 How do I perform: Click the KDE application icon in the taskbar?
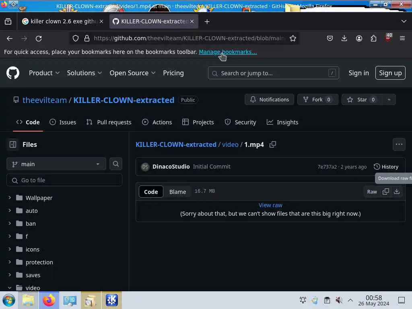[x=112, y=300]
